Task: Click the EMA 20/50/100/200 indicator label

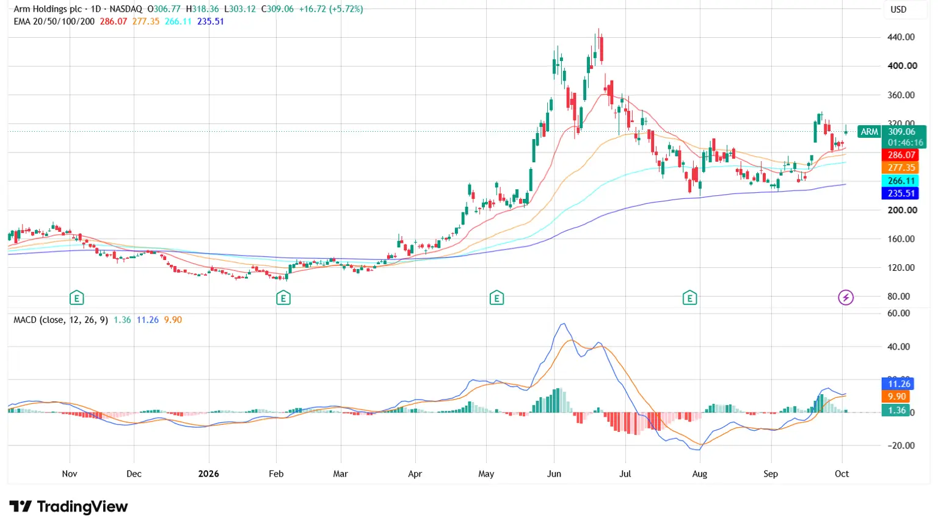Action: click(x=54, y=21)
